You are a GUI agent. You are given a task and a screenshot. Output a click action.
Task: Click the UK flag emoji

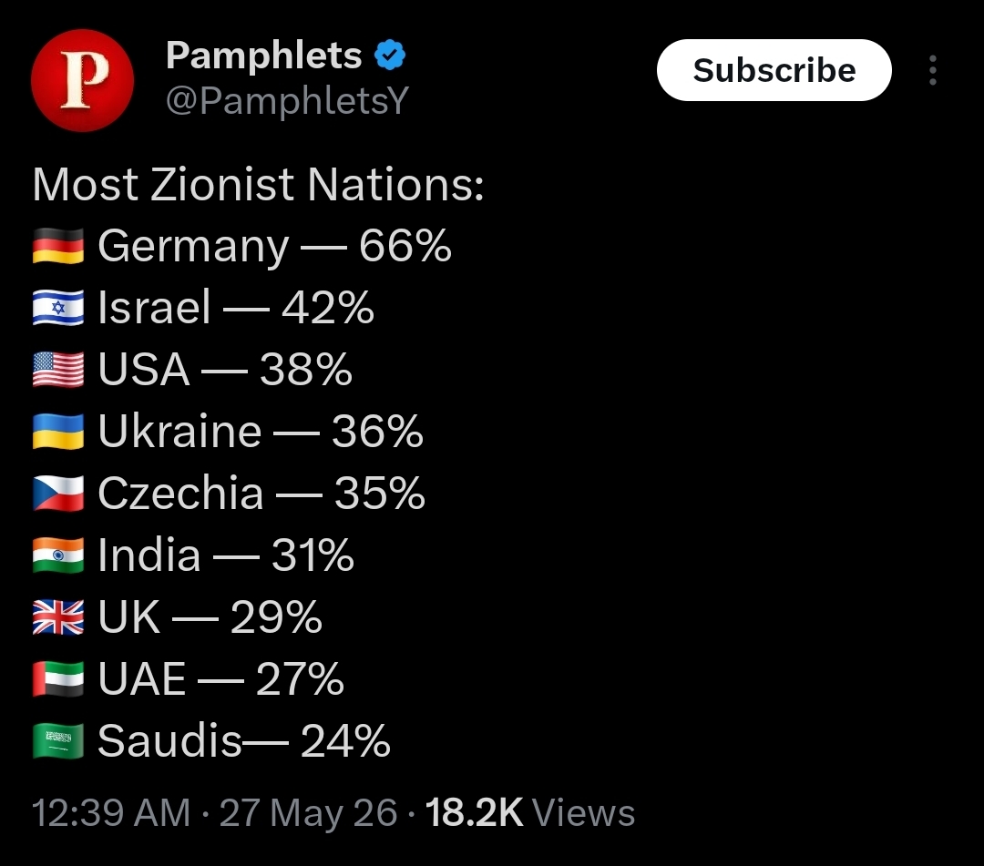tap(57, 617)
